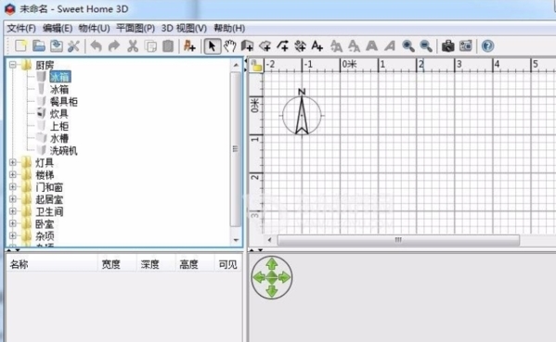Click the 3D view up arrow

(x=272, y=263)
